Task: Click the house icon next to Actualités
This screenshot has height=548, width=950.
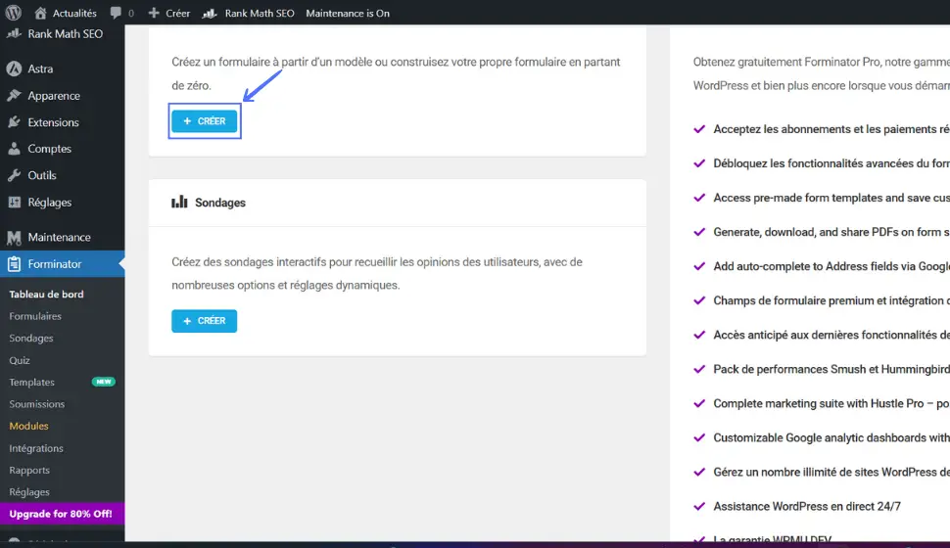Action: pyautogui.click(x=40, y=13)
